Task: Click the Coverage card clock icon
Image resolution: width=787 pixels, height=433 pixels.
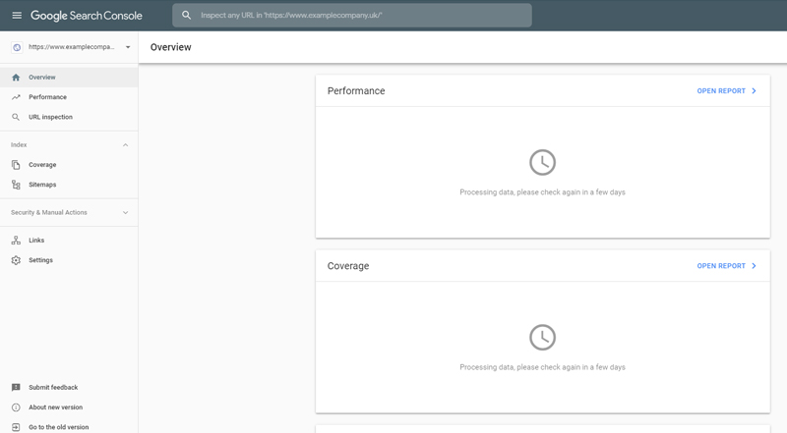Action: click(543, 338)
